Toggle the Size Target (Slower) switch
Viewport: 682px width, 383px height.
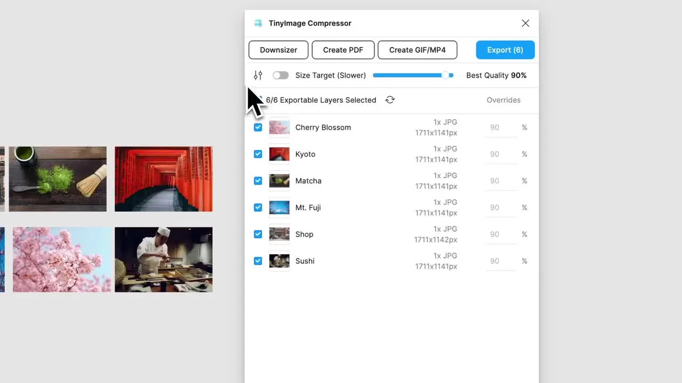click(x=280, y=76)
